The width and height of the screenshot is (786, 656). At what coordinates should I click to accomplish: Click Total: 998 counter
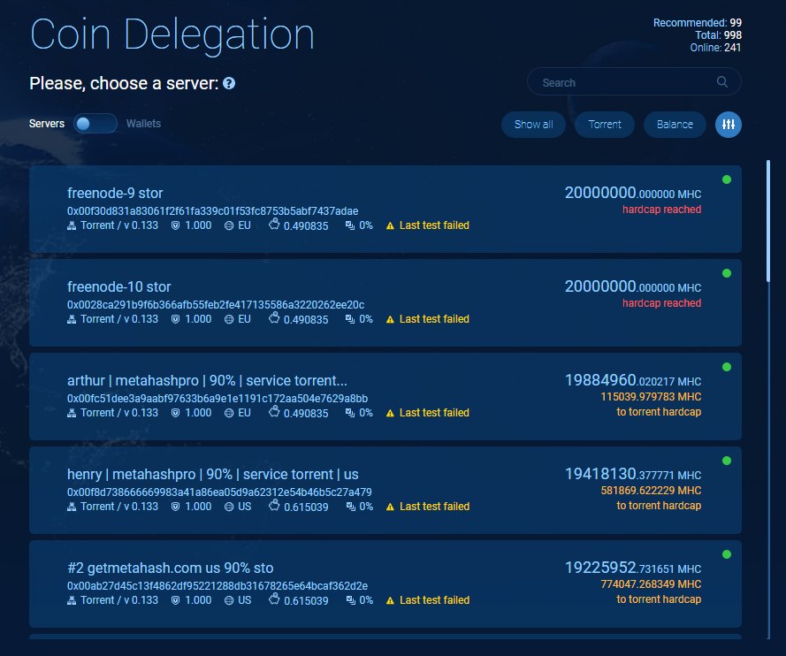[x=718, y=35]
